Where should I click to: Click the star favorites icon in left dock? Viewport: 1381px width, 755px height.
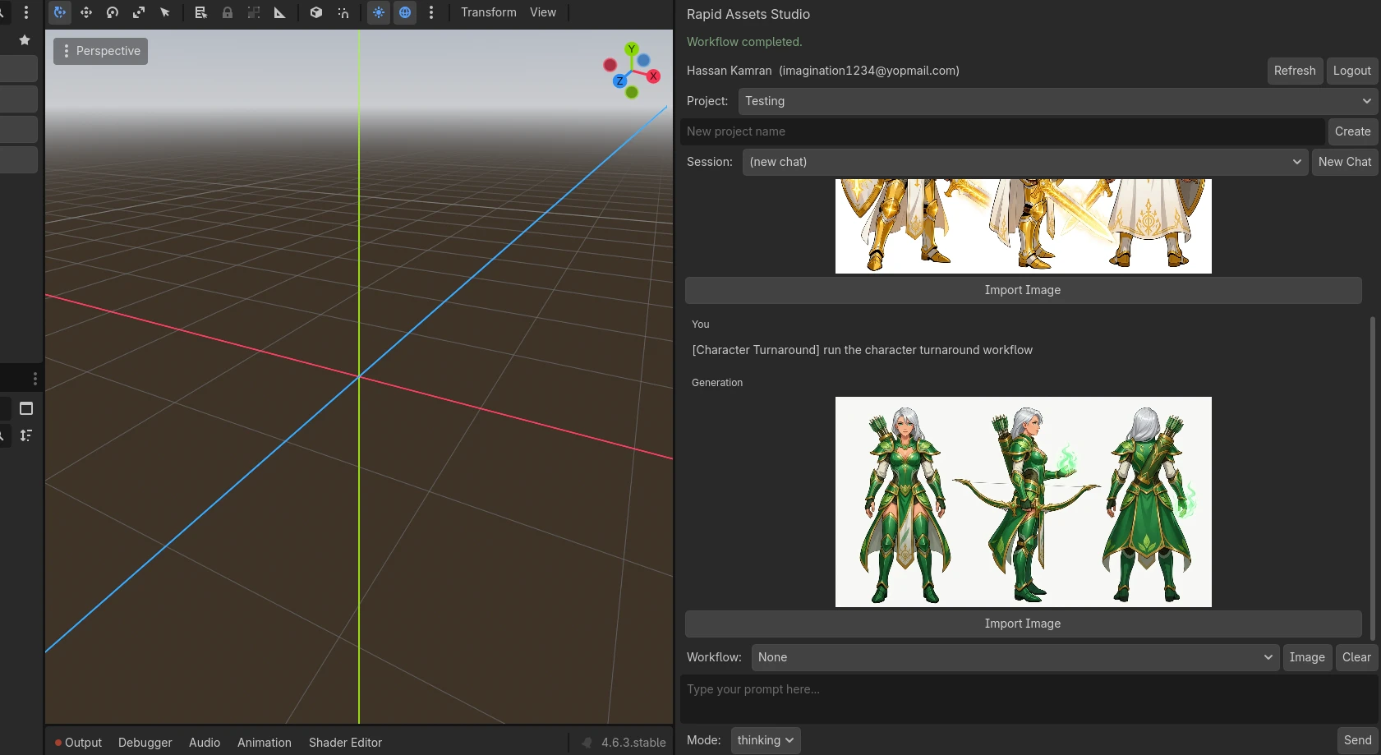click(x=25, y=39)
